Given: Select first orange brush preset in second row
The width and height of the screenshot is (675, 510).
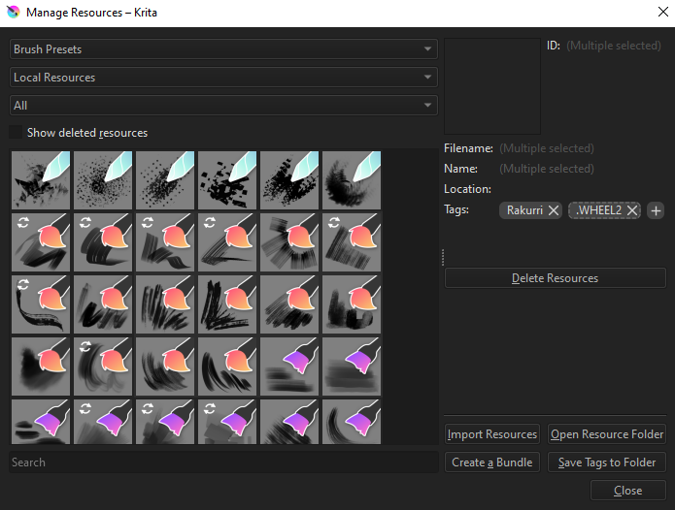Looking at the screenshot, I should pos(41,242).
